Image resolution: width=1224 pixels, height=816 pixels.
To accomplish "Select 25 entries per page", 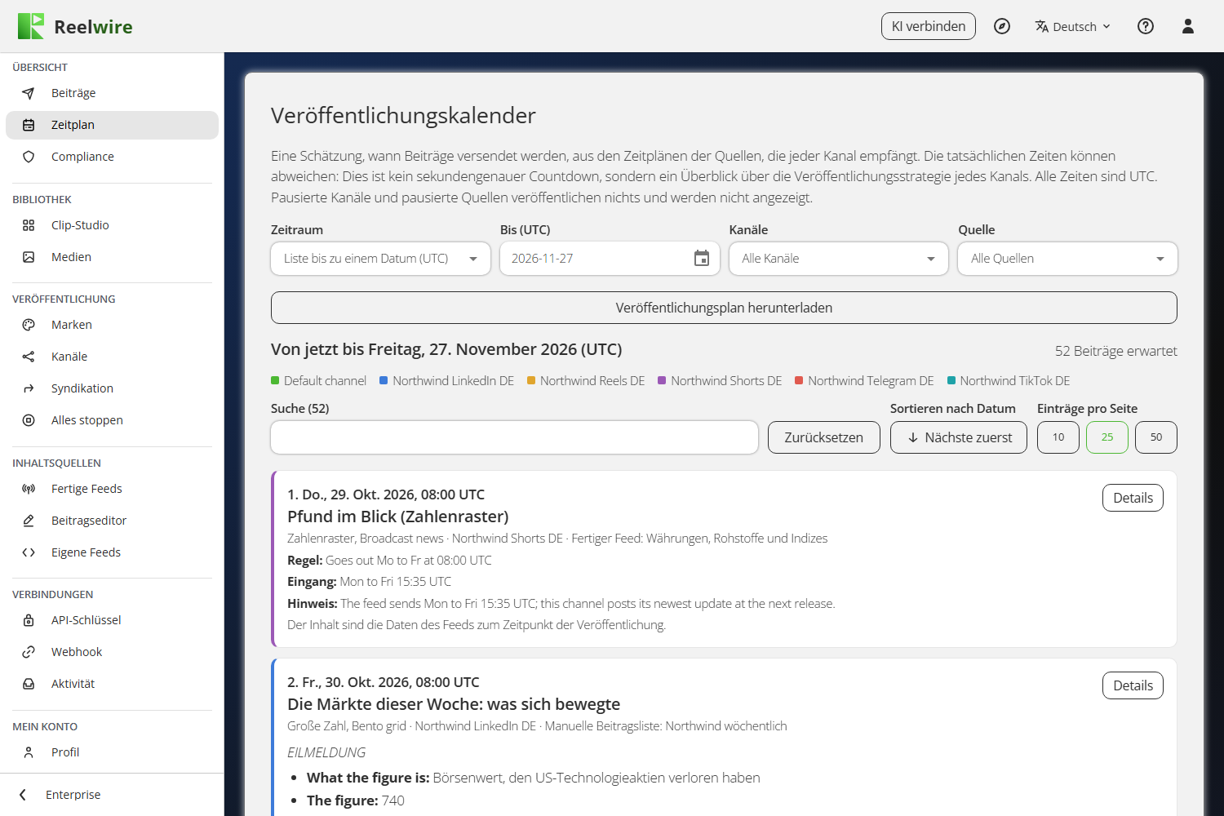I will pos(1107,437).
